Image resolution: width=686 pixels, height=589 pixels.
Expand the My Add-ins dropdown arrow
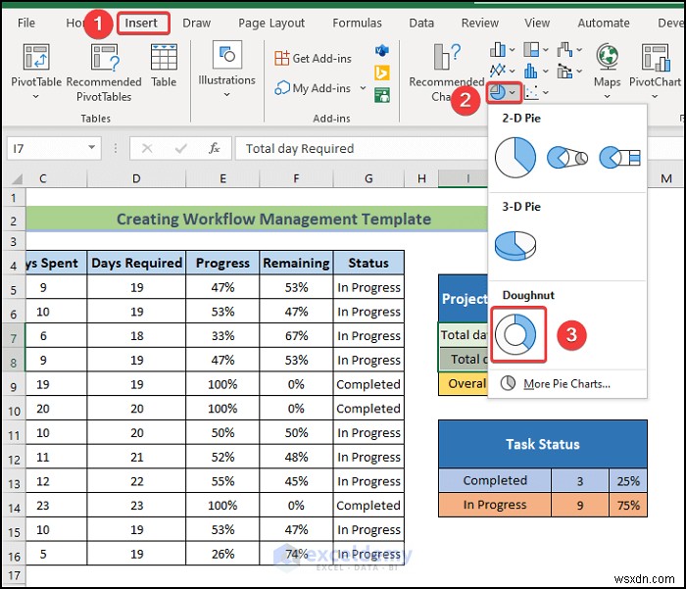pyautogui.click(x=363, y=88)
